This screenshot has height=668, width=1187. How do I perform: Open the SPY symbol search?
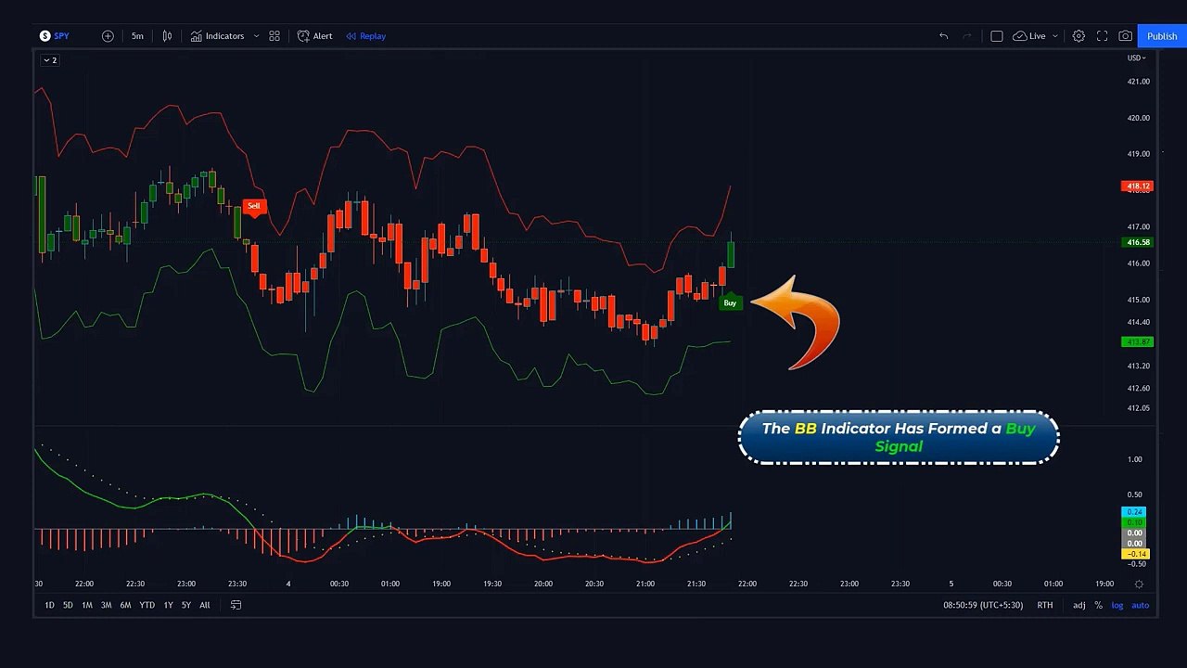point(54,36)
